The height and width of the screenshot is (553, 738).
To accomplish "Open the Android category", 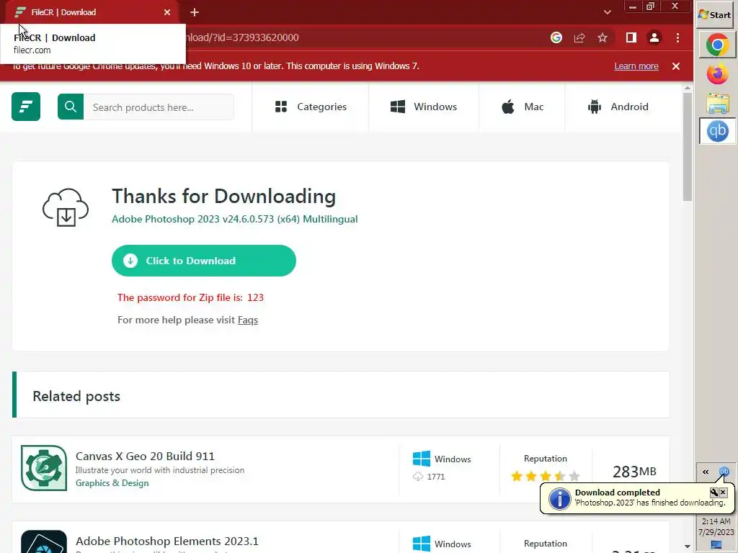I will [x=618, y=107].
